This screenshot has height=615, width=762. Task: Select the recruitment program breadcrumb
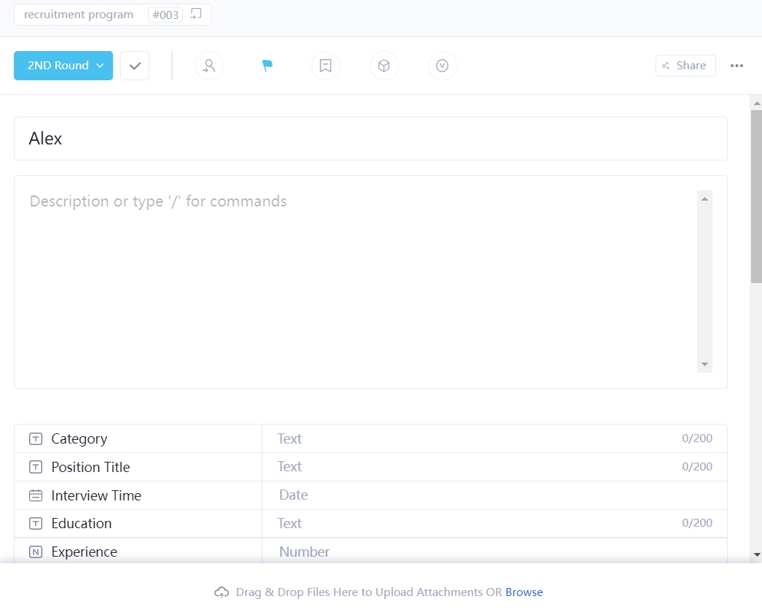point(78,14)
